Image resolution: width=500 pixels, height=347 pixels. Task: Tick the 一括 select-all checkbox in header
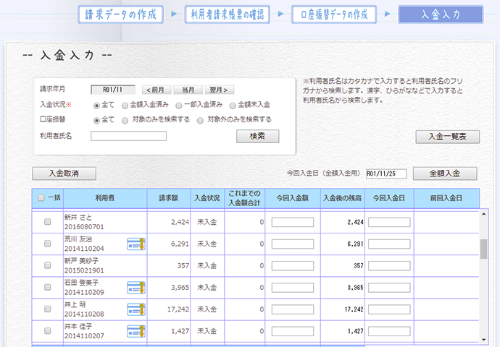coord(41,198)
